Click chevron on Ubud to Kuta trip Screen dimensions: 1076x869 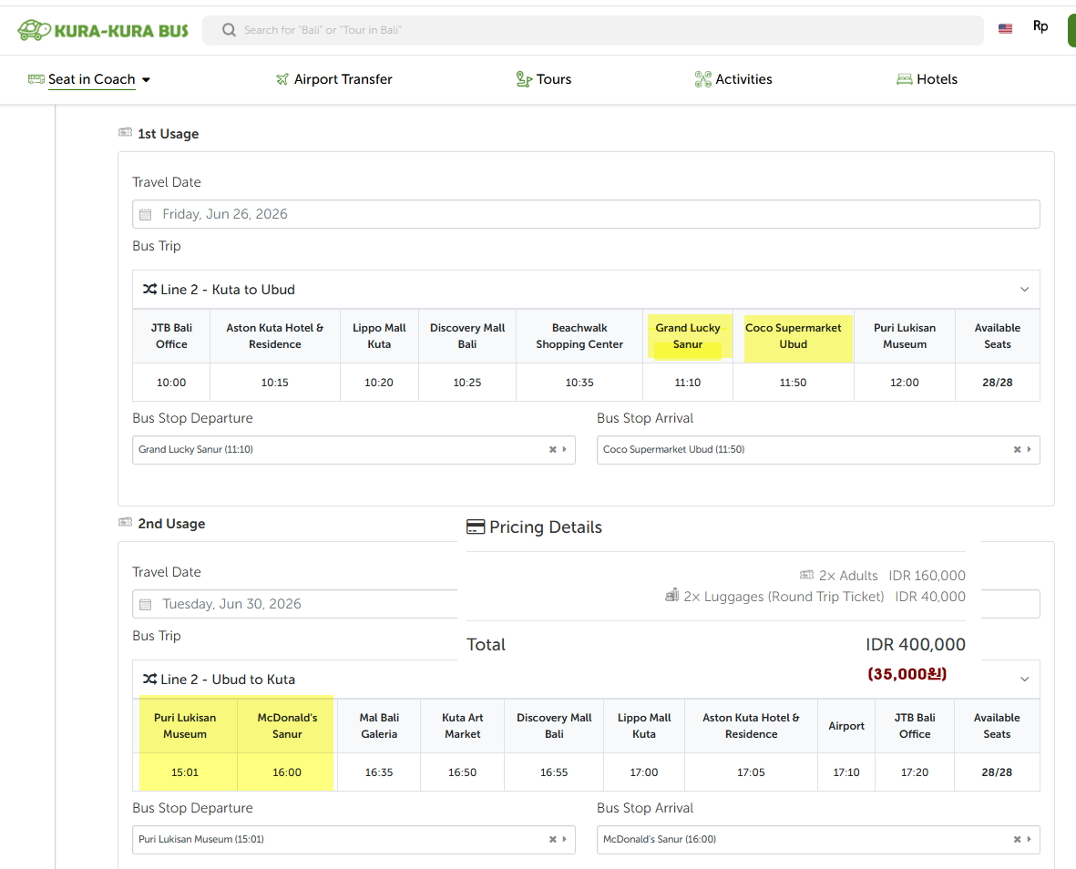tap(1025, 679)
